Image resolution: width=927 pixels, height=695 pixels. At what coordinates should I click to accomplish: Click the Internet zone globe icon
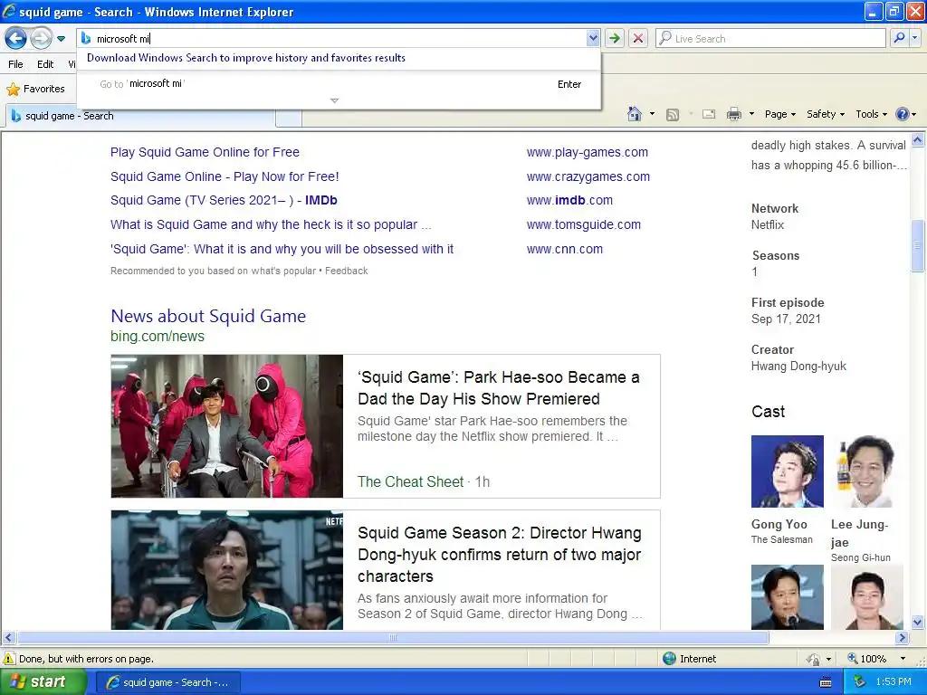coord(669,659)
